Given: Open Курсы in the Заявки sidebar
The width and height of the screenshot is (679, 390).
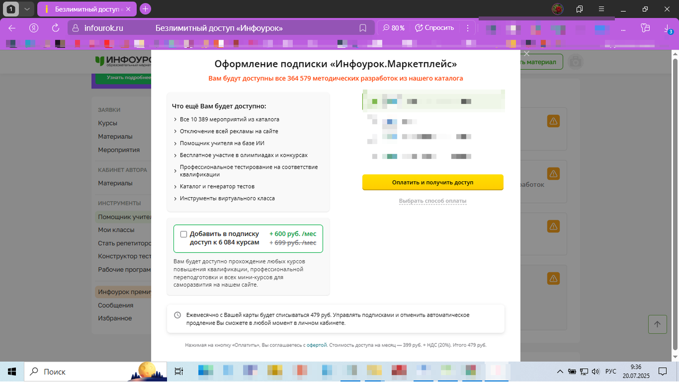Looking at the screenshot, I should [x=108, y=123].
